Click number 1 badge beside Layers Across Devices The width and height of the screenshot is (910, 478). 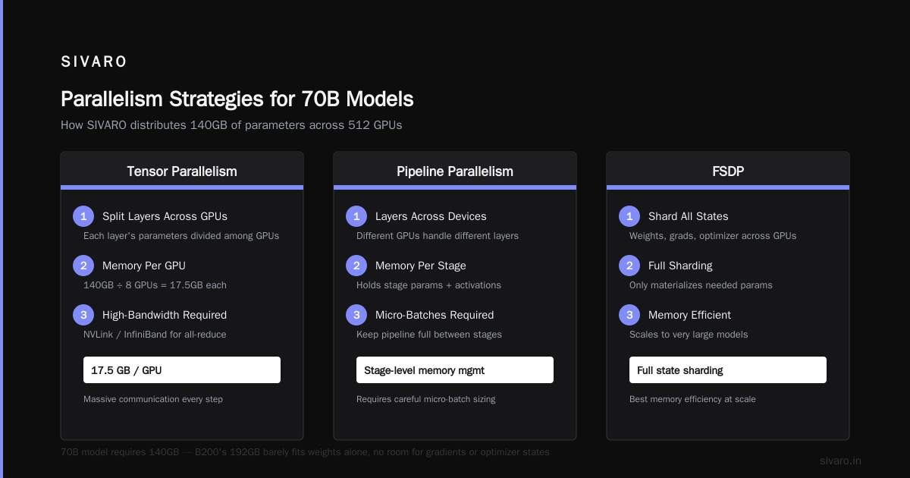(x=356, y=216)
